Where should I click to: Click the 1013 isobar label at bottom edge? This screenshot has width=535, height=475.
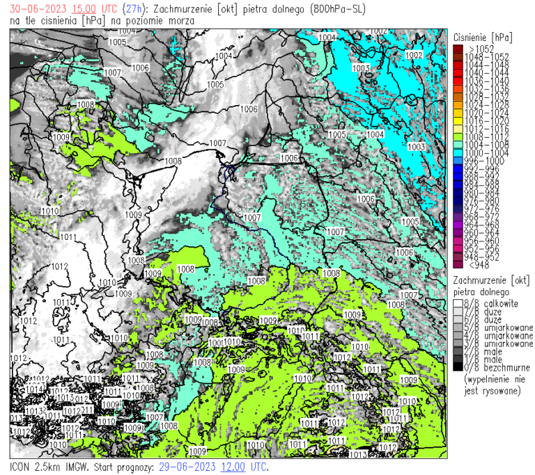coord(359,454)
